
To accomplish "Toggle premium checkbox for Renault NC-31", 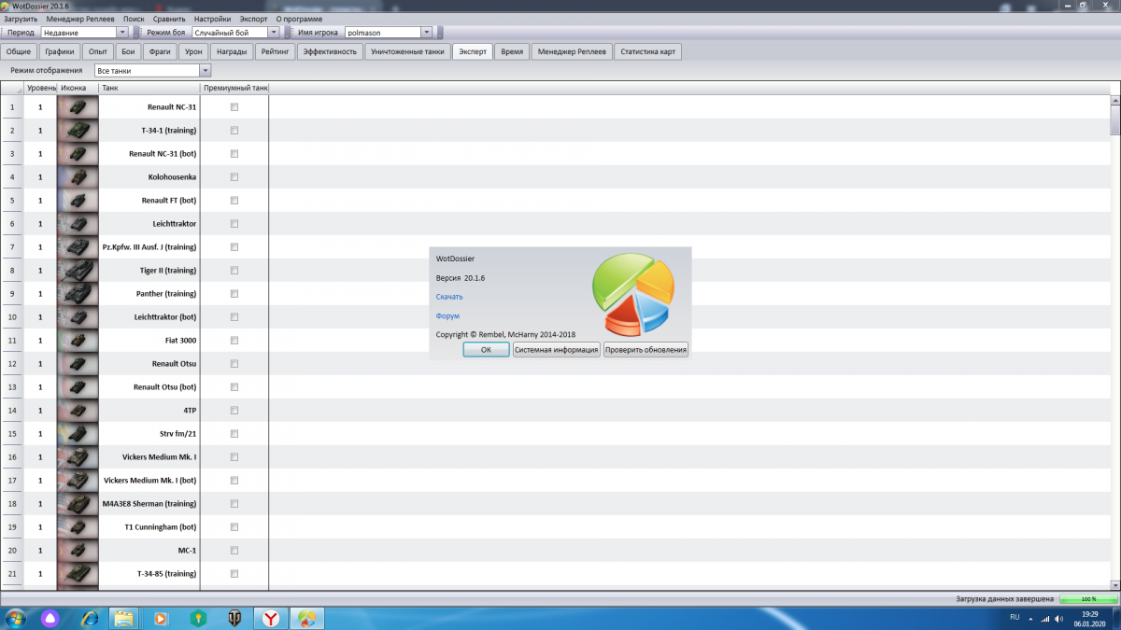I will coord(234,107).
